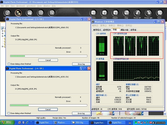Open Task Manager 關機(U) menu
Screen dimensions: 167x125
[x=120, y=26]
